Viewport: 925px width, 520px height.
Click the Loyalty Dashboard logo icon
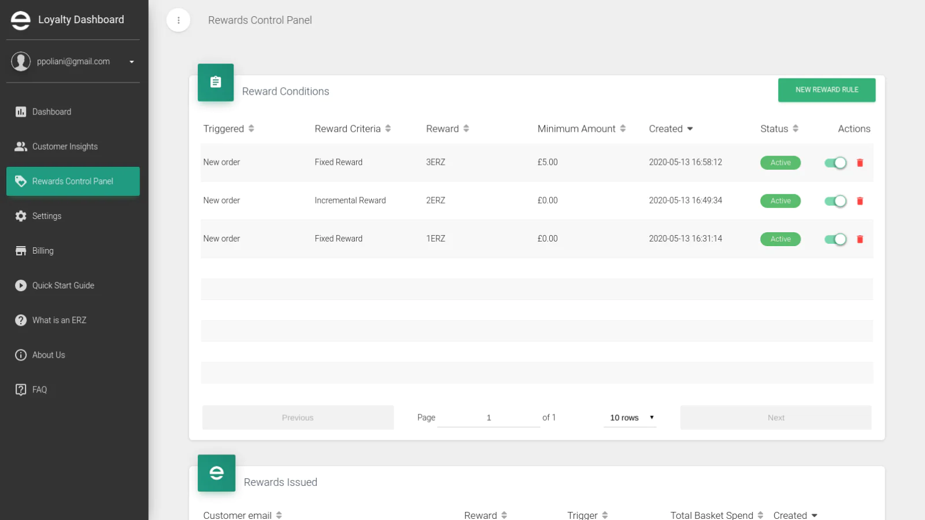tap(21, 20)
